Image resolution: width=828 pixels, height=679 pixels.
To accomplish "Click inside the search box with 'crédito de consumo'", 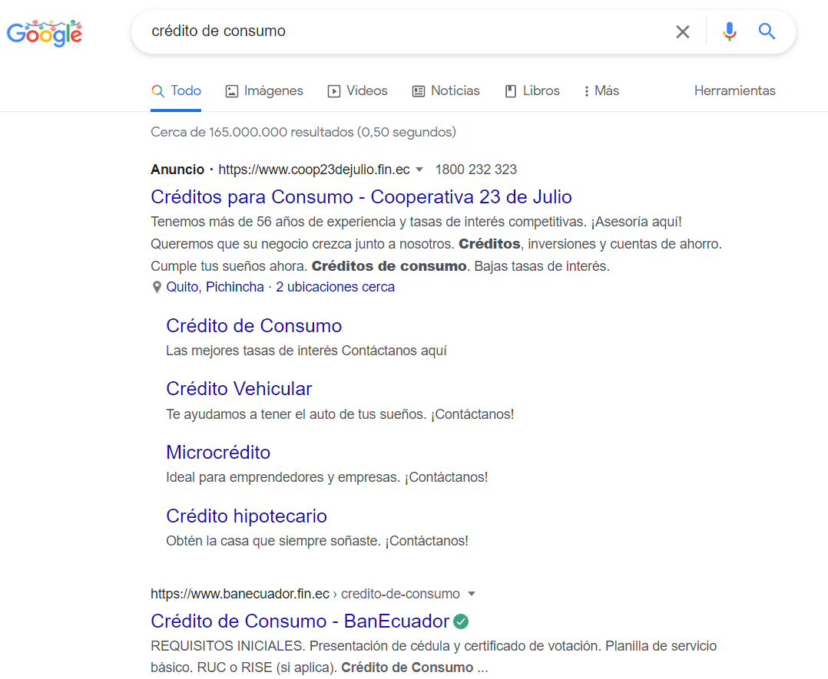I will click(401, 31).
